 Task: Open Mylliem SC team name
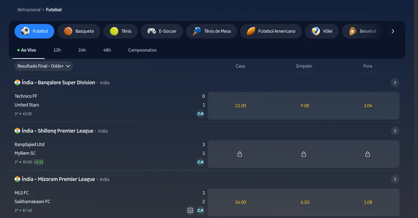coord(25,153)
